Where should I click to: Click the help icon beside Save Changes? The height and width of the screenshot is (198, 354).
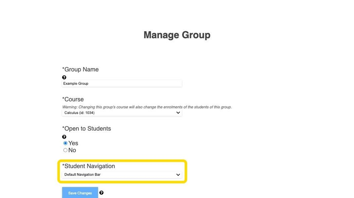101,193
